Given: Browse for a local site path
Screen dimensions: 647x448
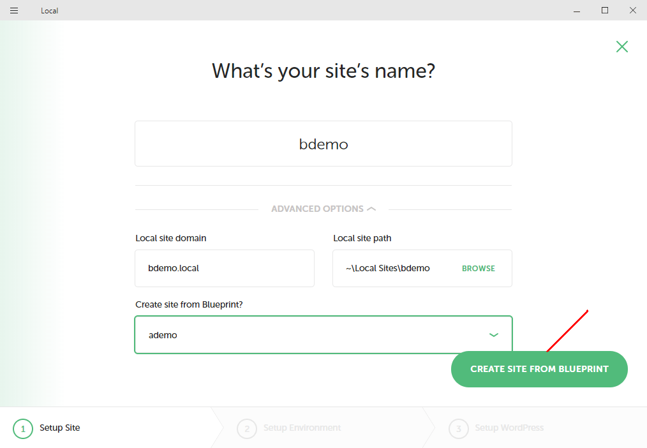Looking at the screenshot, I should pyautogui.click(x=479, y=269).
